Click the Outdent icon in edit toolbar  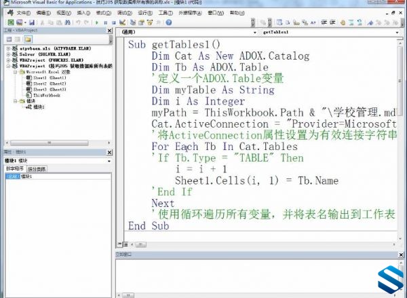tap(332, 22)
